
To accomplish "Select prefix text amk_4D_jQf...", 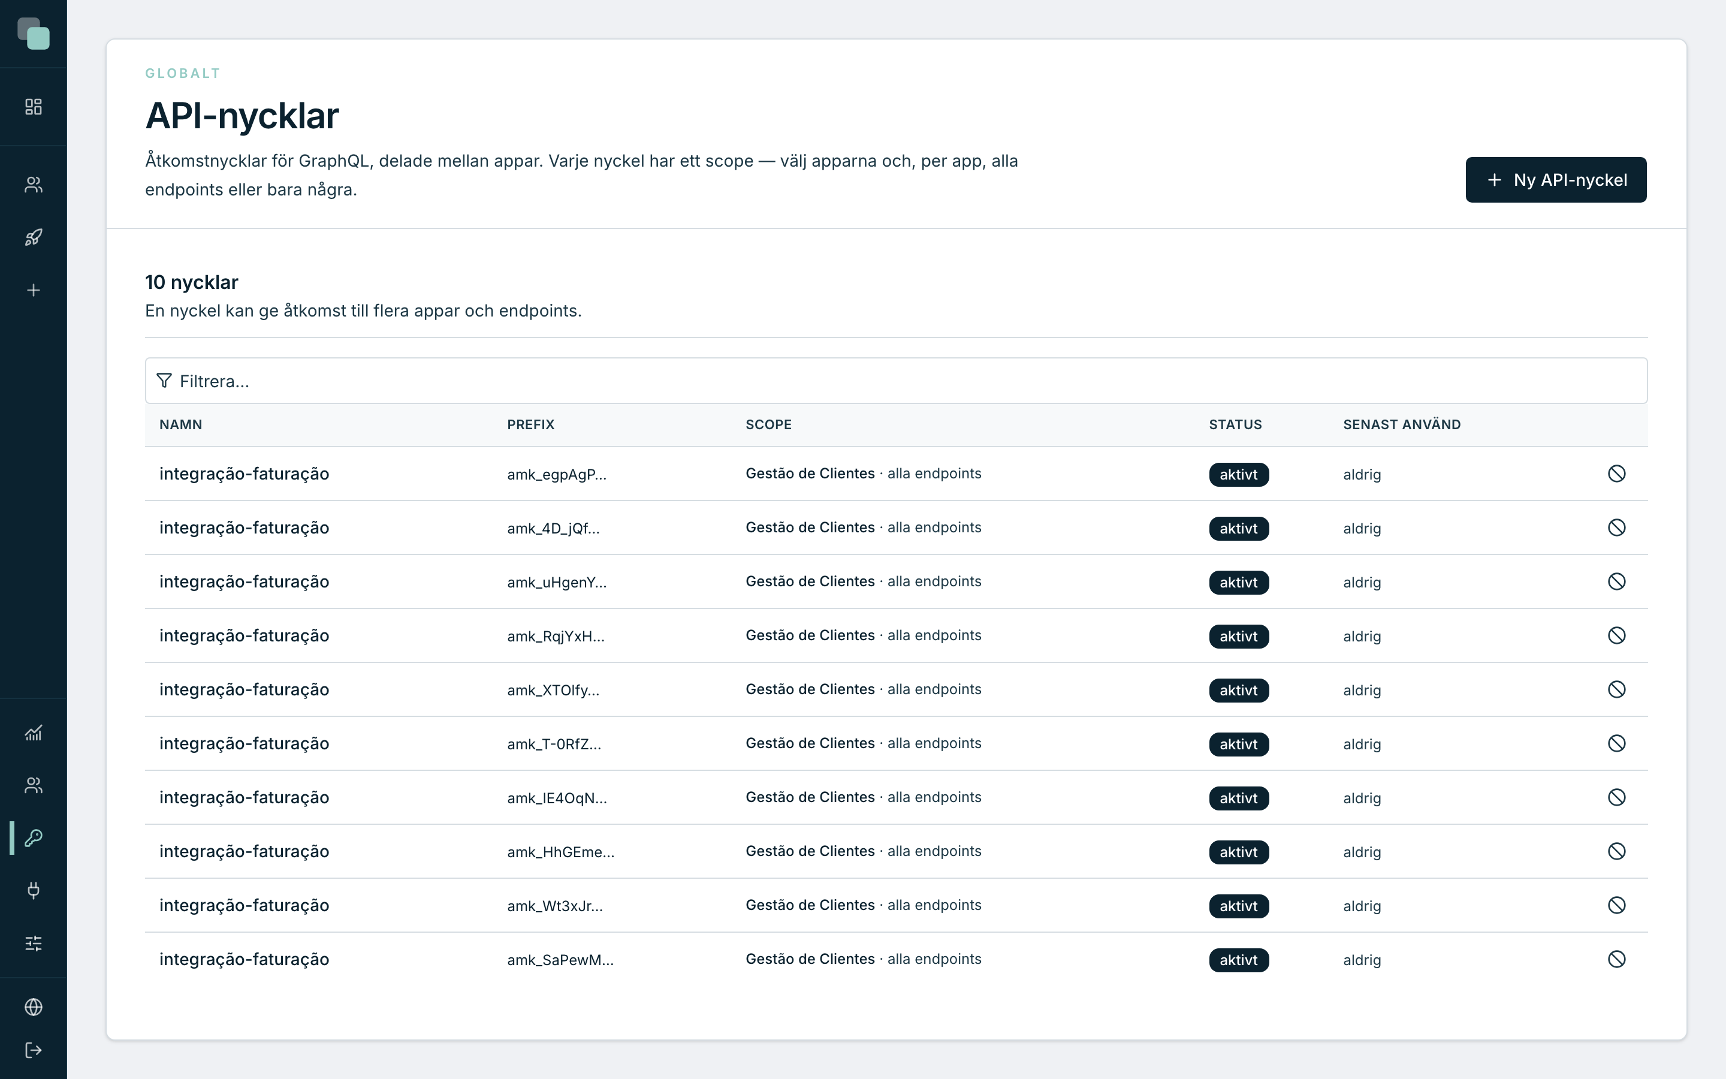I will click(x=553, y=529).
